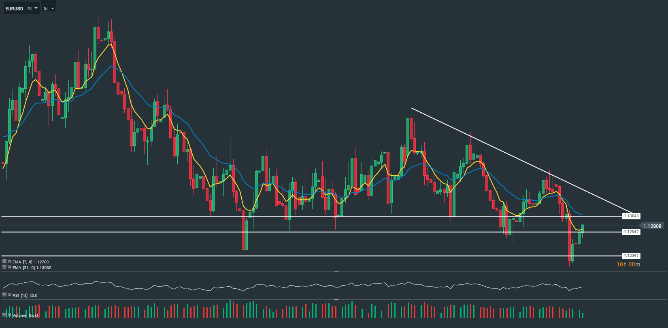668x328 pixels.
Task: Open settings icon for RSI [14]
Action: [4, 295]
